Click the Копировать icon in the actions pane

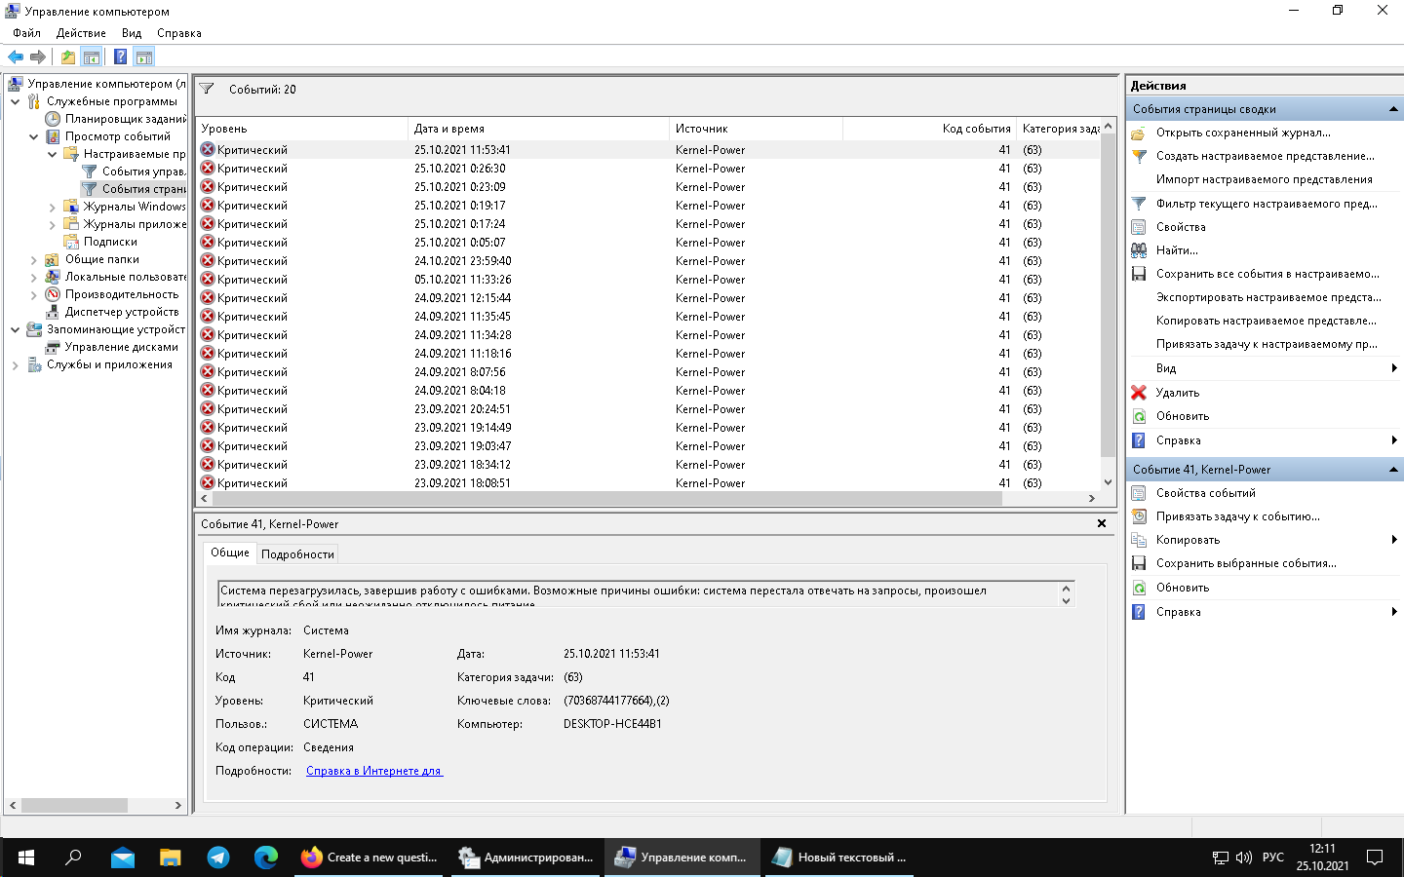coord(1139,540)
